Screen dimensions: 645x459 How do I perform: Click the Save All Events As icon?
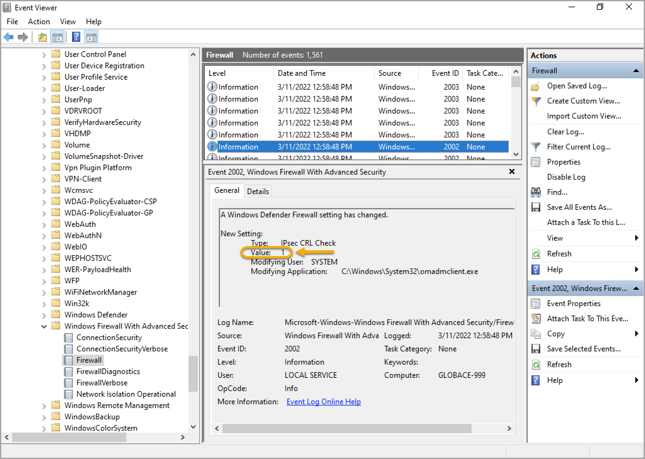pyautogui.click(x=536, y=207)
